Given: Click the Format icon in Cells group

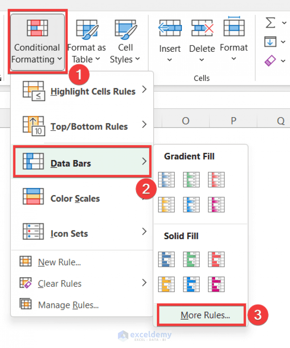Looking at the screenshot, I should point(234,27).
